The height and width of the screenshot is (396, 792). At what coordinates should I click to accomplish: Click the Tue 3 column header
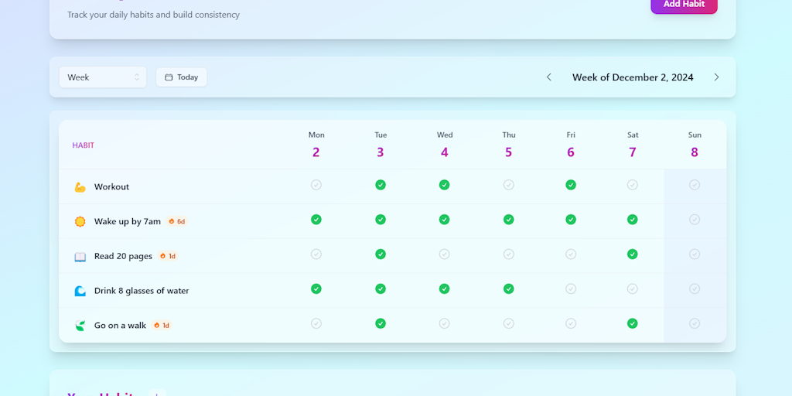coord(381,145)
